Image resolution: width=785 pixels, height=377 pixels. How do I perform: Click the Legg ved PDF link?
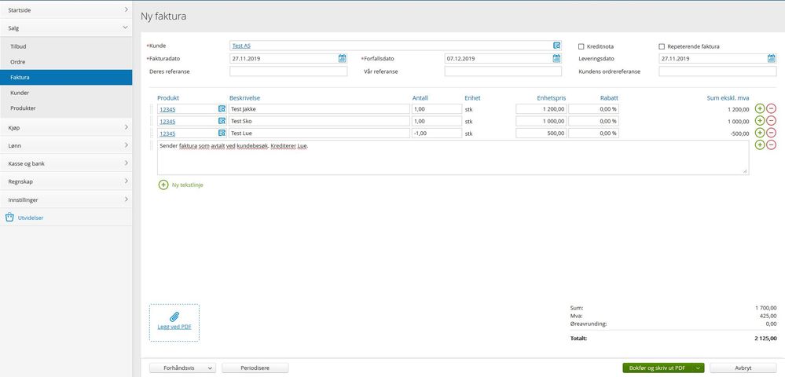click(x=174, y=327)
